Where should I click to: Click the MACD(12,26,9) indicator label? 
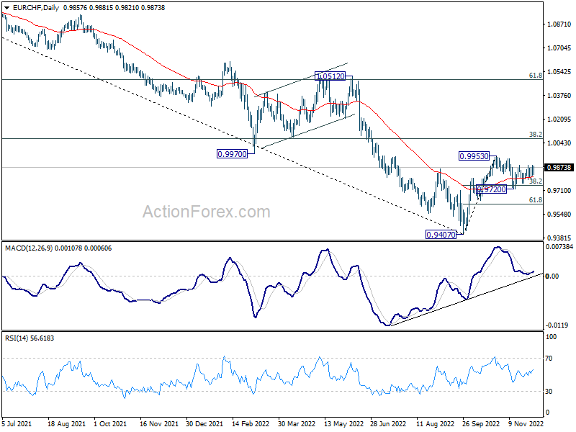[30, 248]
